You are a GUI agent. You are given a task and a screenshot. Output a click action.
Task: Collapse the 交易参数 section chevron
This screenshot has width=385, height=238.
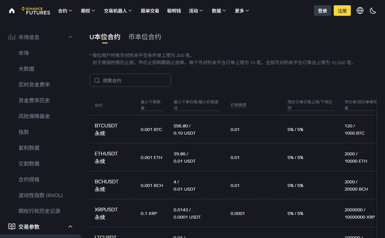(x=70, y=226)
